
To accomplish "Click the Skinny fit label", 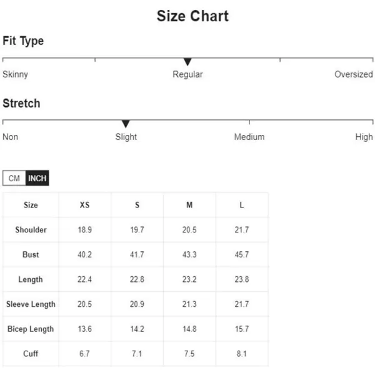I will [x=15, y=74].
